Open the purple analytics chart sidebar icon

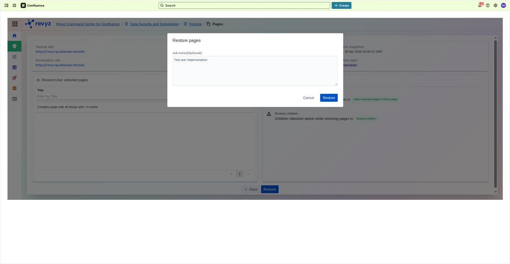(15, 67)
